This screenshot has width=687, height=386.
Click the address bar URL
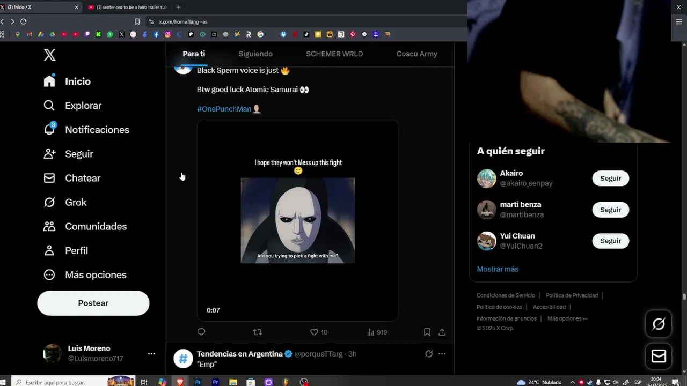pyautogui.click(x=183, y=22)
